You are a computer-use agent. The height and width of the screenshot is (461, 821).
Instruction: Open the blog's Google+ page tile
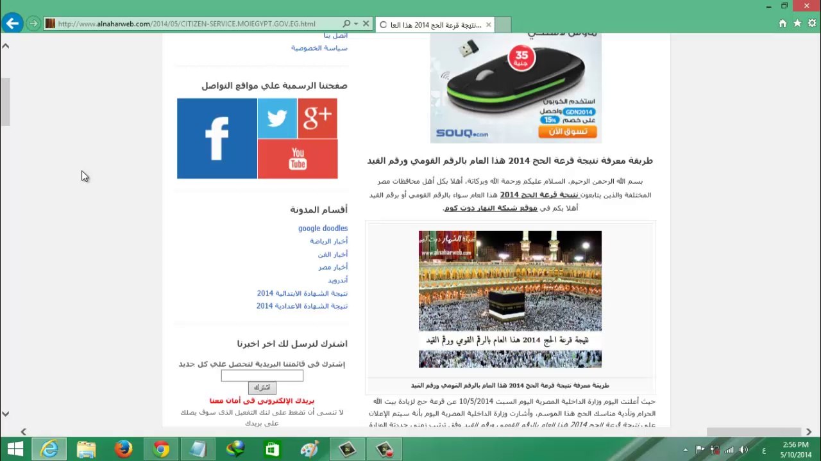coord(317,118)
